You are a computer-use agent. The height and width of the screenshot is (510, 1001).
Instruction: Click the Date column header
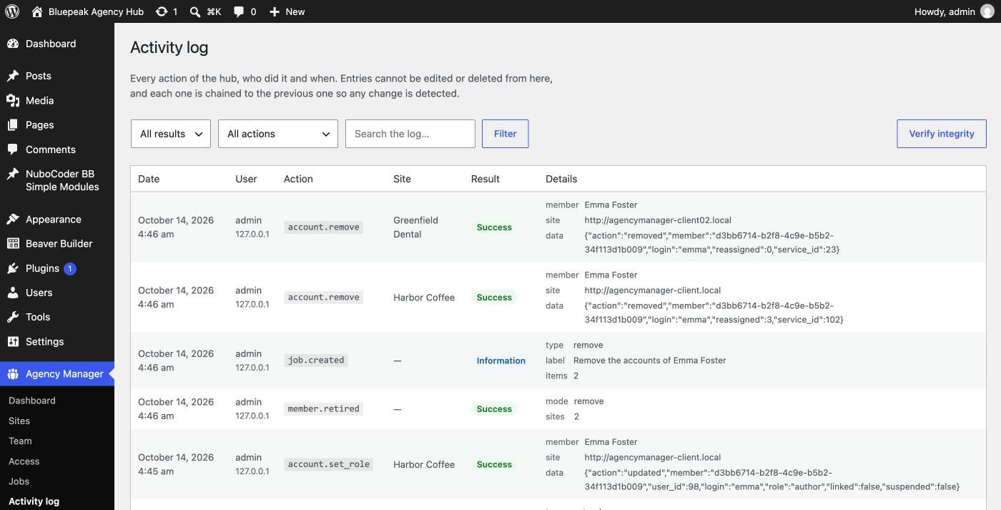pyautogui.click(x=149, y=179)
